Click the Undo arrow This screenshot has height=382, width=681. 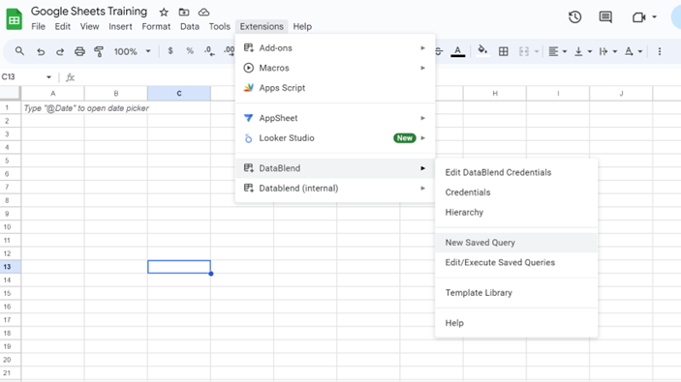(x=41, y=51)
